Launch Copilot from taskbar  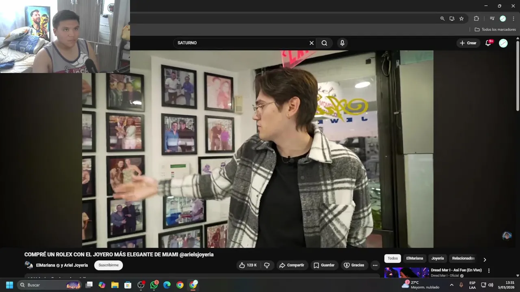tap(102, 285)
